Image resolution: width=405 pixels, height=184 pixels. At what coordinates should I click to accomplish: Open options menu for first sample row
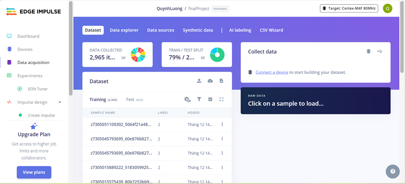pos(222,124)
